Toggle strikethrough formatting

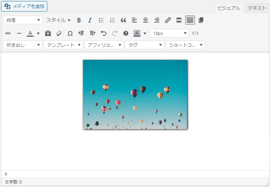coord(8,34)
